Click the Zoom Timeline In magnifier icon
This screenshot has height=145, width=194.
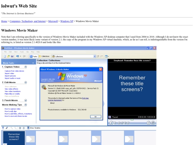pos(11,128)
